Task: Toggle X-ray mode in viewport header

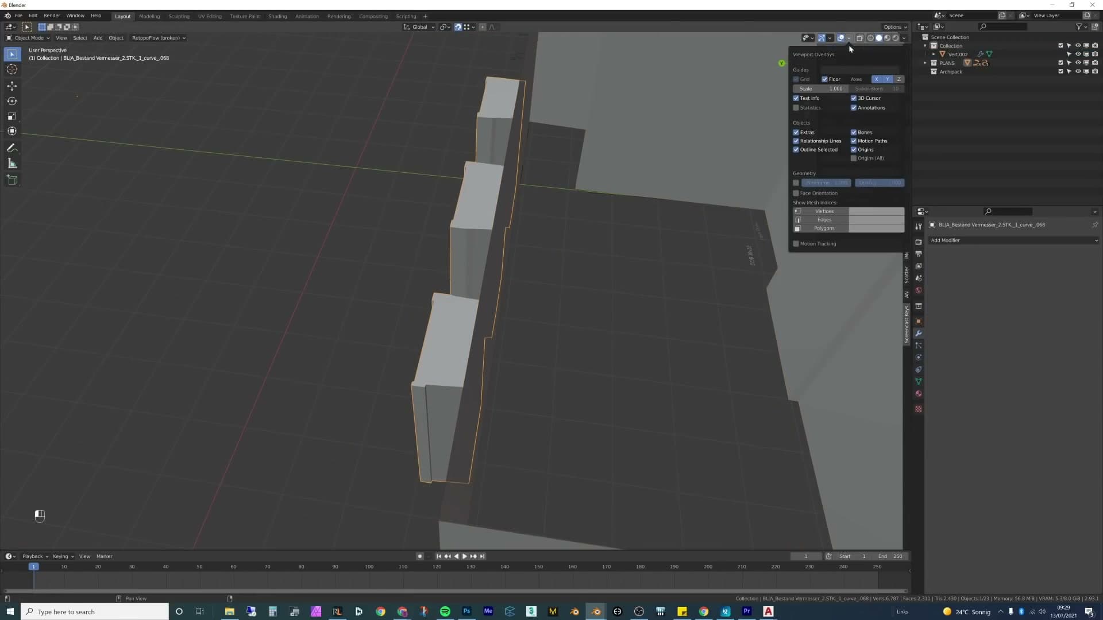Action: pos(859,38)
